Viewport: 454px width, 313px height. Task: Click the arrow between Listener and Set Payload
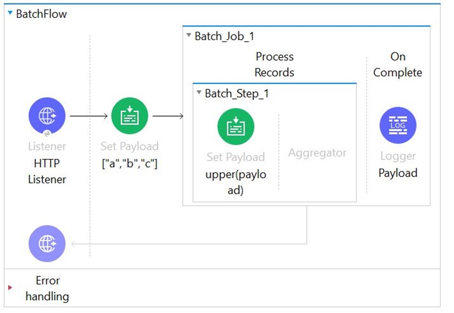[88, 116]
